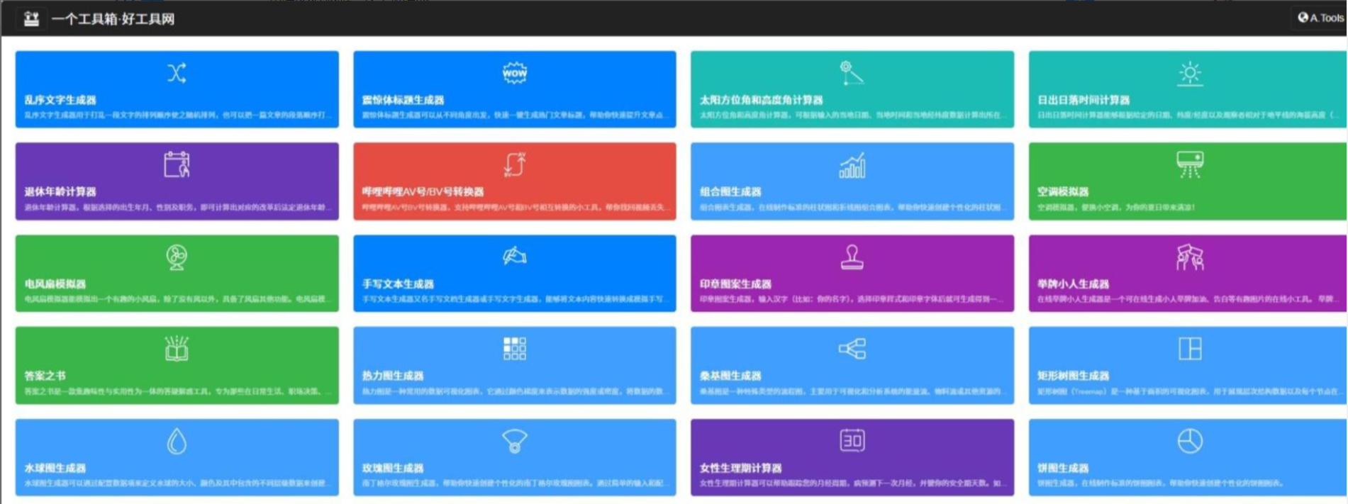Click the stamp icon on 印章图案生成器 card
Screen dimensions: 1348x504
click(x=852, y=257)
